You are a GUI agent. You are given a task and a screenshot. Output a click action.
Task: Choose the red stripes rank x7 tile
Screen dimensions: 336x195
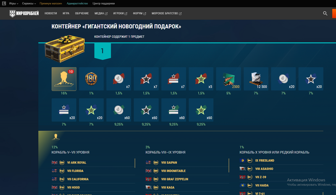tap(173, 79)
